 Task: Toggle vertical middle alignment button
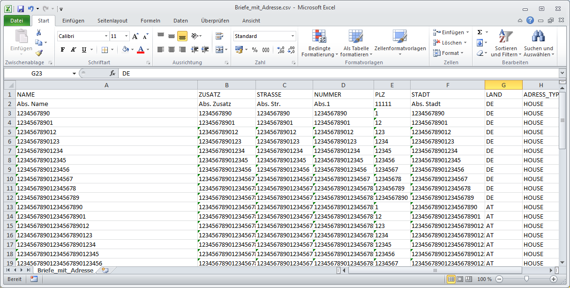click(172, 36)
